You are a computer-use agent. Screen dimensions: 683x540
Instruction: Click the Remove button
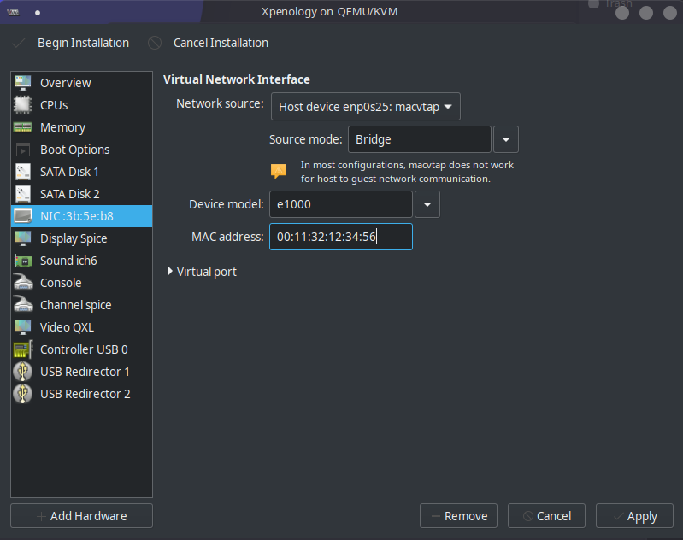point(458,515)
